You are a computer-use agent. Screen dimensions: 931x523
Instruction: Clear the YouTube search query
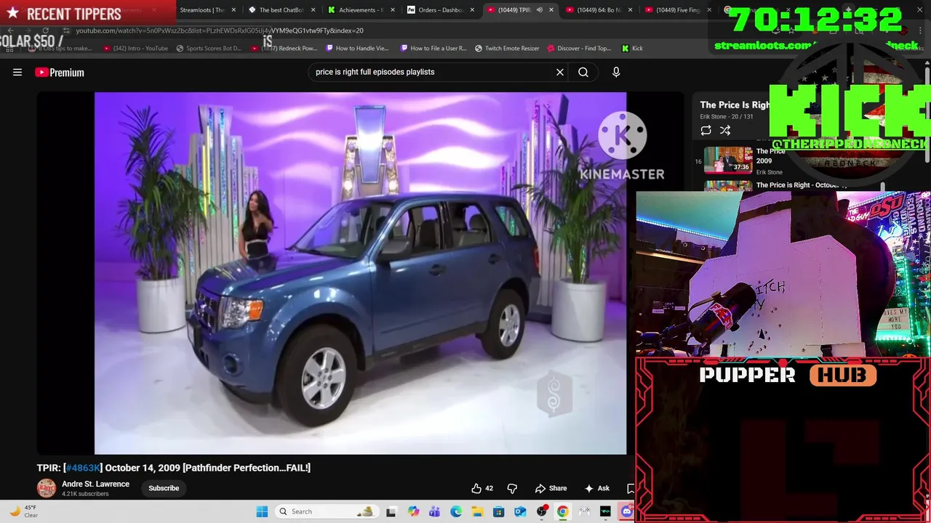560,72
